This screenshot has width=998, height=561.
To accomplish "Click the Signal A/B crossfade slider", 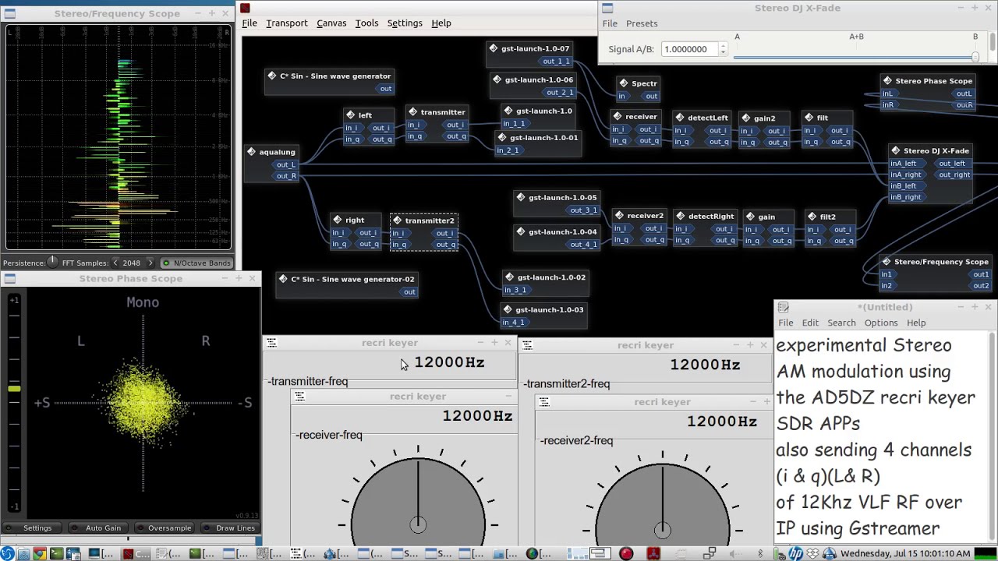I will point(856,57).
